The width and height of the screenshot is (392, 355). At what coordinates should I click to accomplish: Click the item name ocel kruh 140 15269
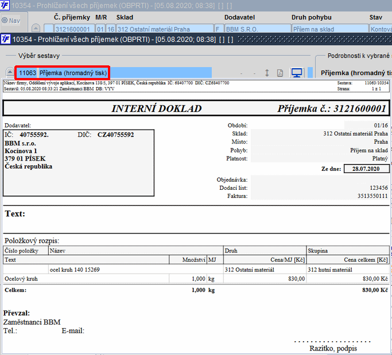point(75,270)
